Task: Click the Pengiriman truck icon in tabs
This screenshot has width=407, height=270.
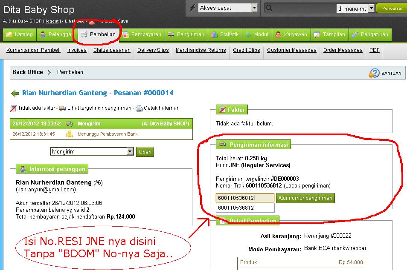Action: 171,34
